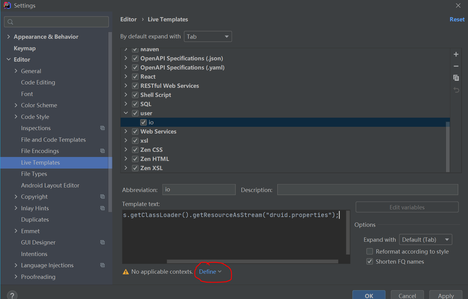Screen dimensions: 468x299
Task: Expand Appearance & Behavior settings section
Action: pos(9,37)
